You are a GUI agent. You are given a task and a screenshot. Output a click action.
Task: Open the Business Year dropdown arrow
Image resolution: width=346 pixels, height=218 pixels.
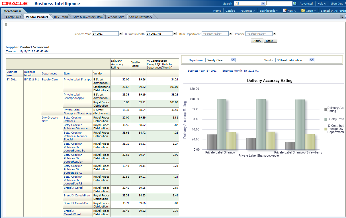[121, 34]
